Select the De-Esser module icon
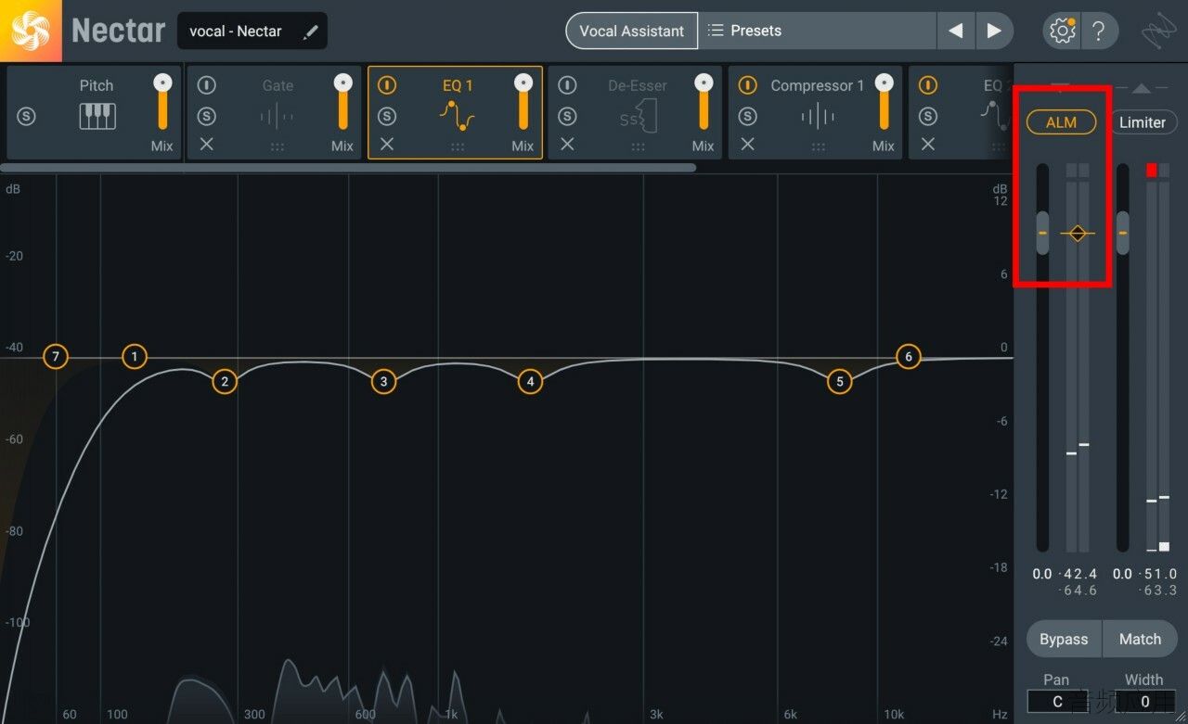This screenshot has width=1188, height=724. coord(638,118)
